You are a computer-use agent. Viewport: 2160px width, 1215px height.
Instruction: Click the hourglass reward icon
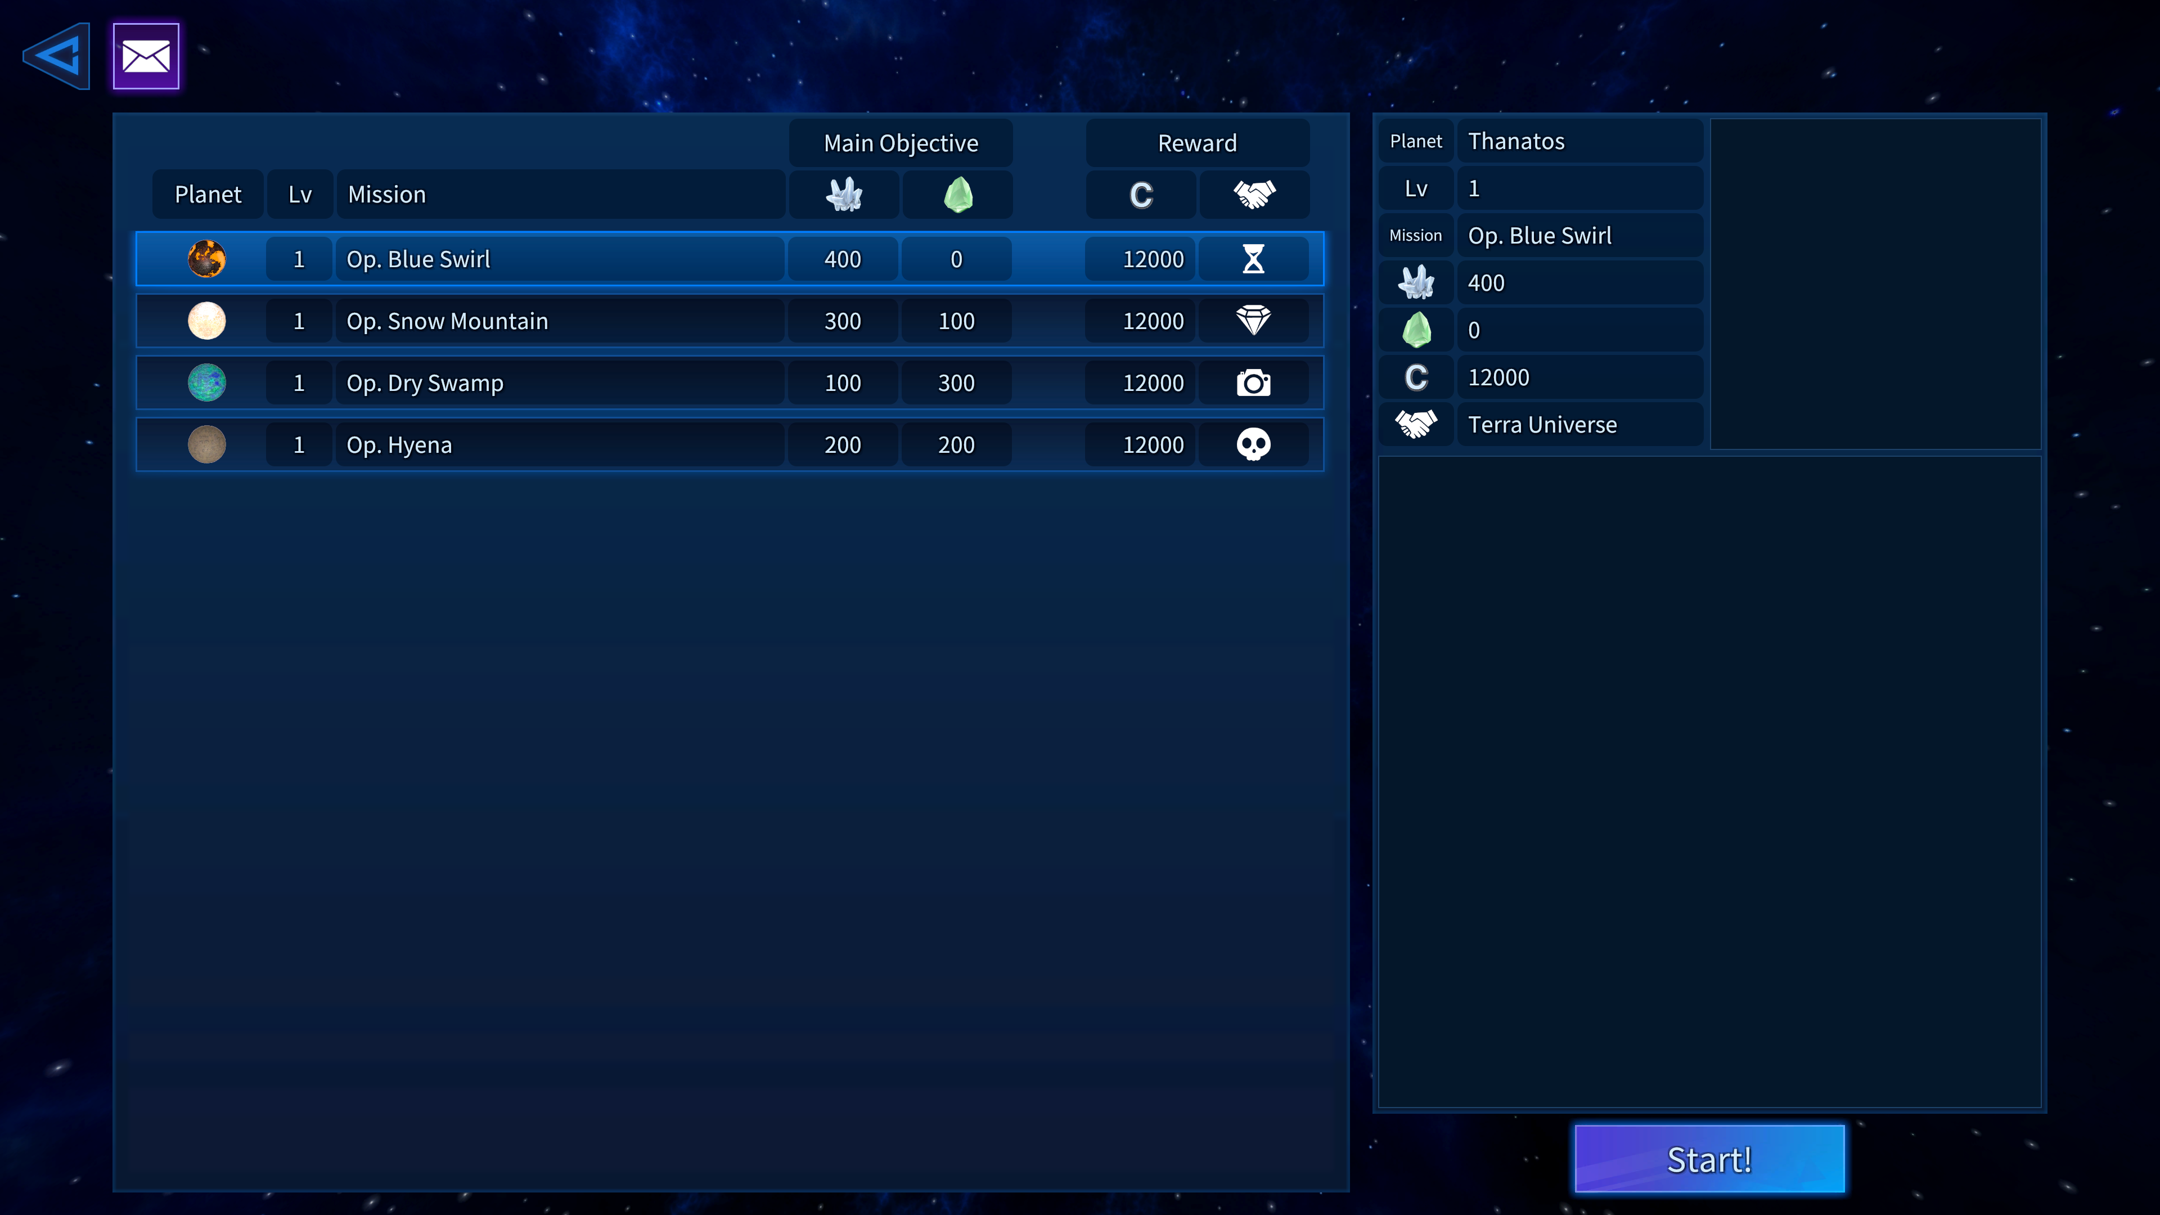pyautogui.click(x=1253, y=259)
